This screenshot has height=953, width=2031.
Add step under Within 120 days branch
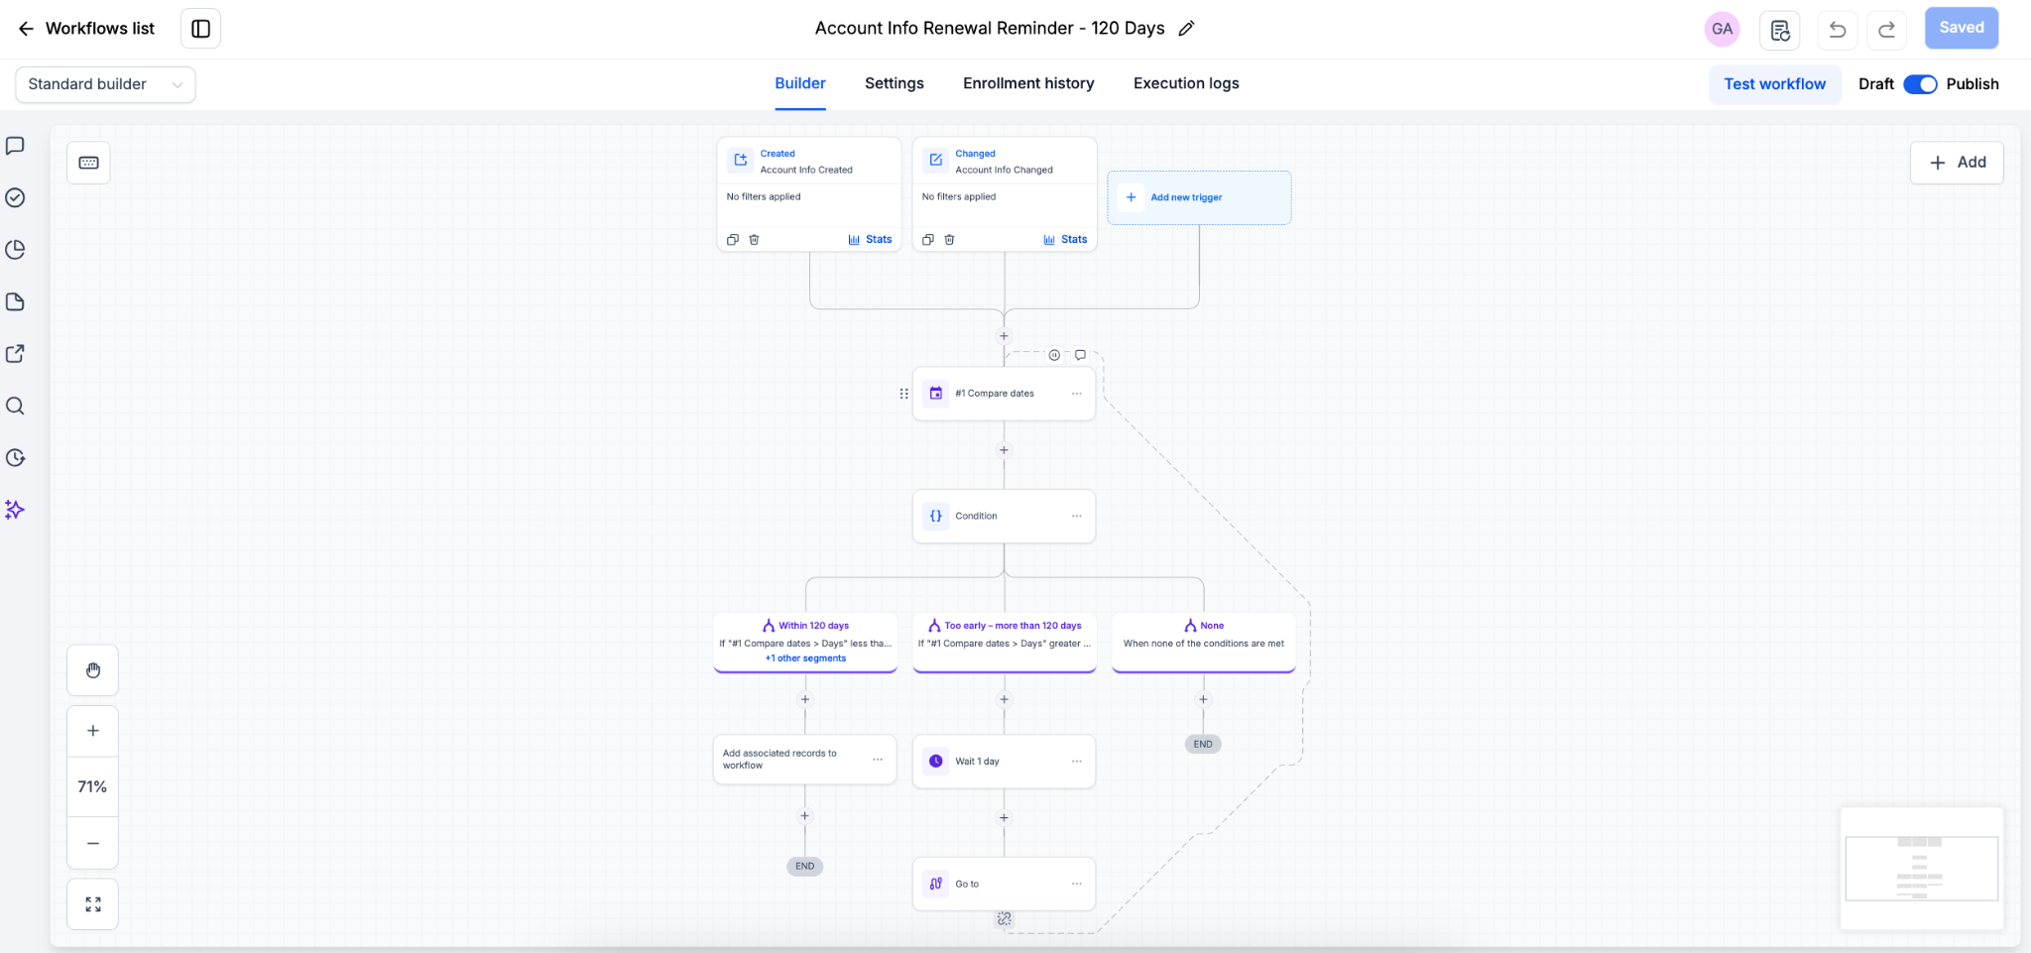pyautogui.click(x=805, y=699)
